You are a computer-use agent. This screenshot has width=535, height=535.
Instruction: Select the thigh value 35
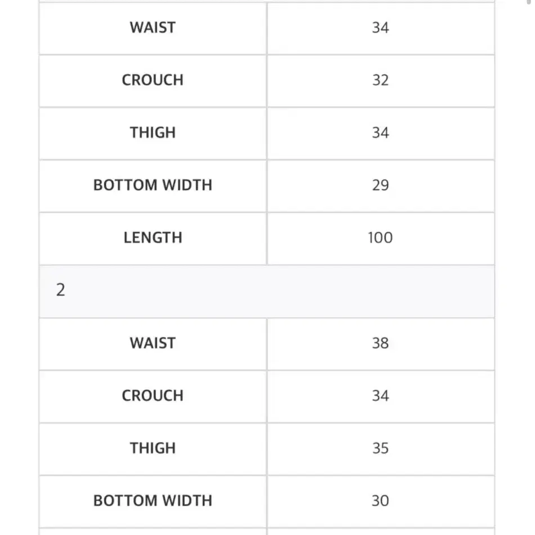pos(381,449)
